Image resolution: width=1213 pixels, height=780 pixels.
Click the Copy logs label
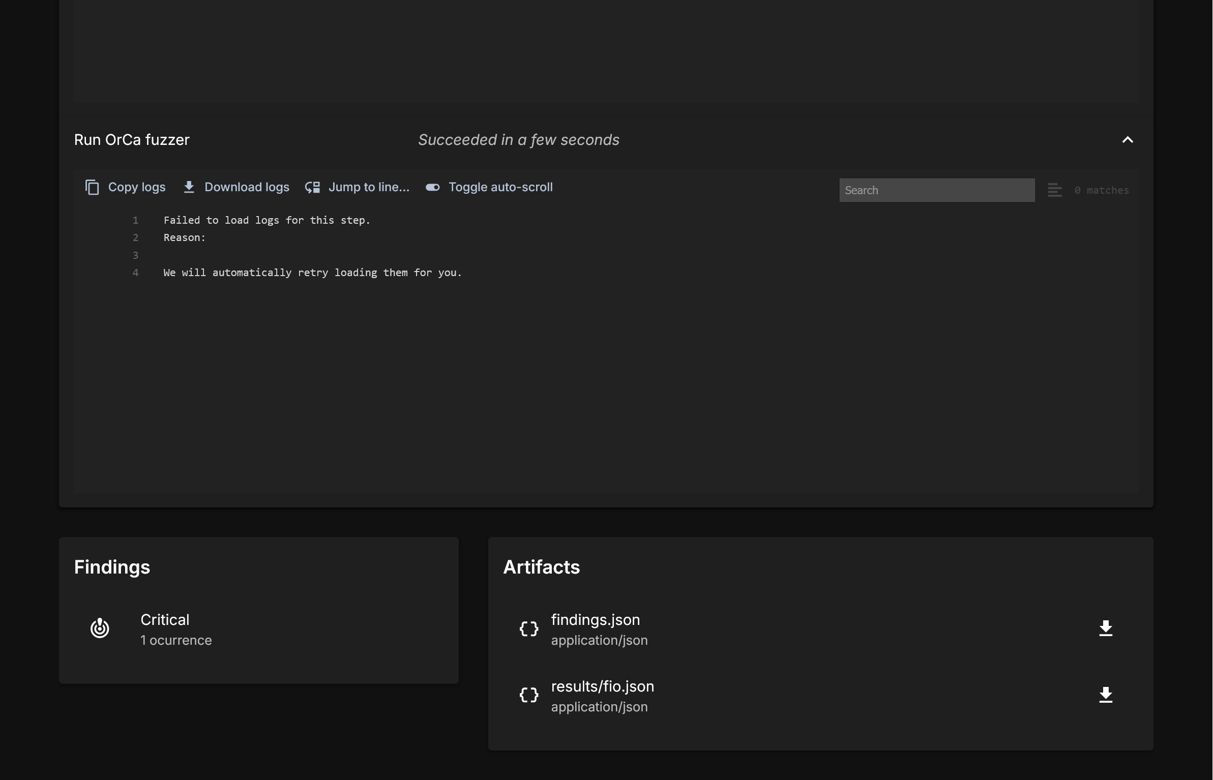click(x=137, y=187)
